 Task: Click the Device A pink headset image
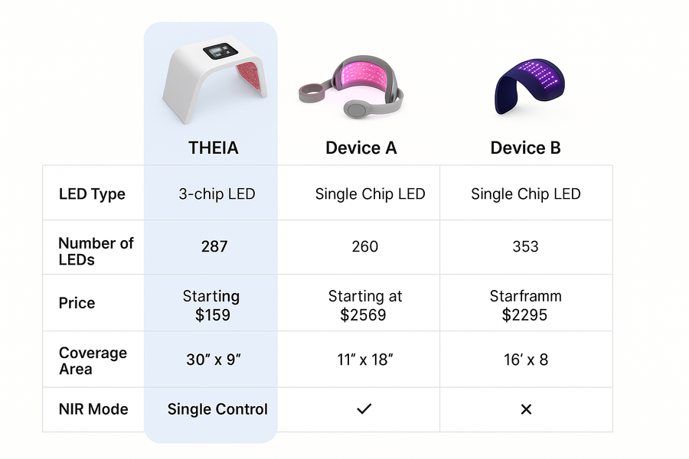pyautogui.click(x=351, y=87)
